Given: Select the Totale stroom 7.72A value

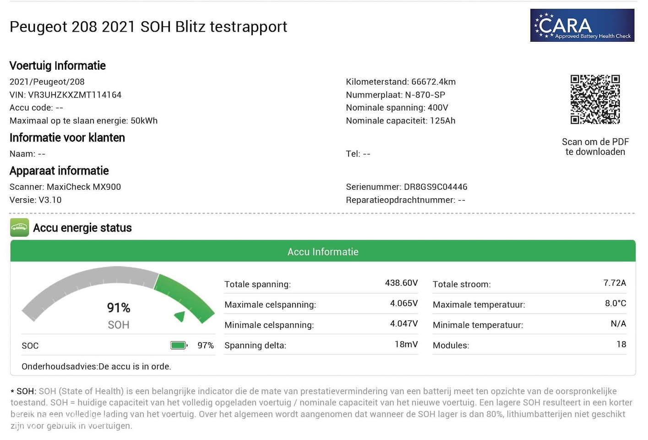Looking at the screenshot, I should pyautogui.click(x=614, y=283).
